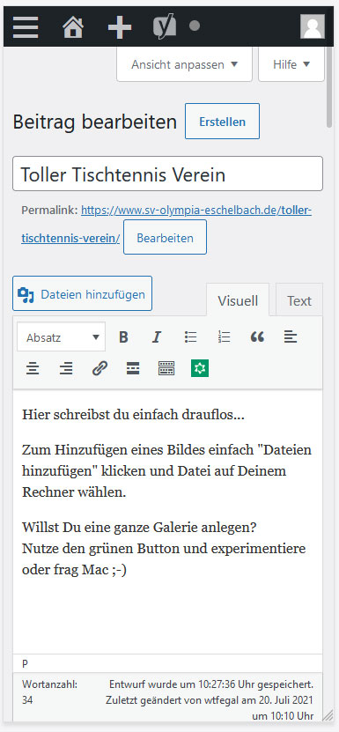Apply blockquote formatting
This screenshot has height=732, width=339.
257,337
